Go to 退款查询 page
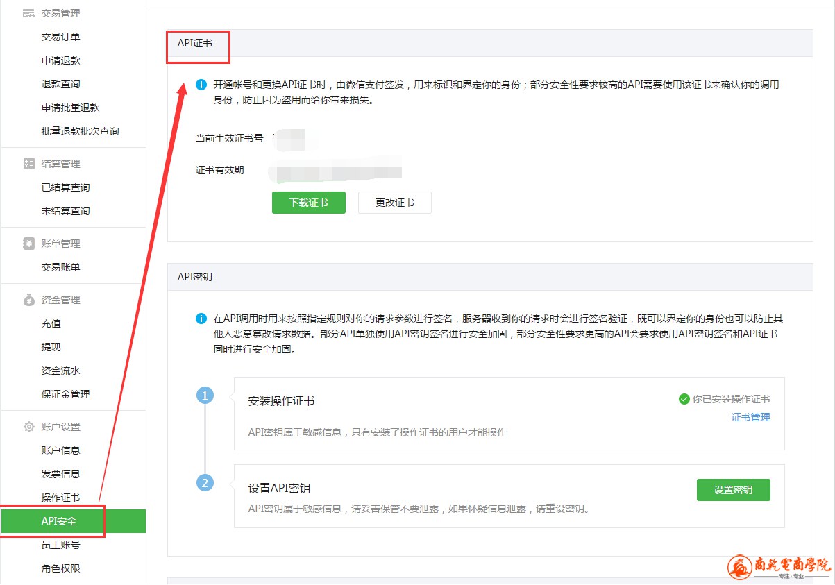Viewport: 835px width, 585px height. click(x=60, y=84)
